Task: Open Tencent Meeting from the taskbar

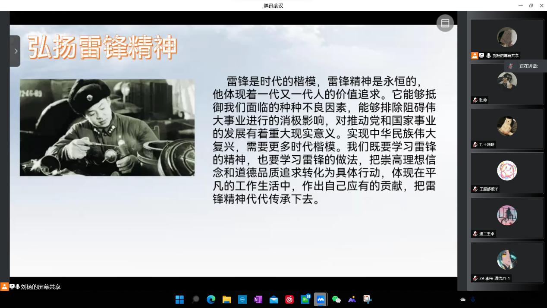Action: pos(321,299)
